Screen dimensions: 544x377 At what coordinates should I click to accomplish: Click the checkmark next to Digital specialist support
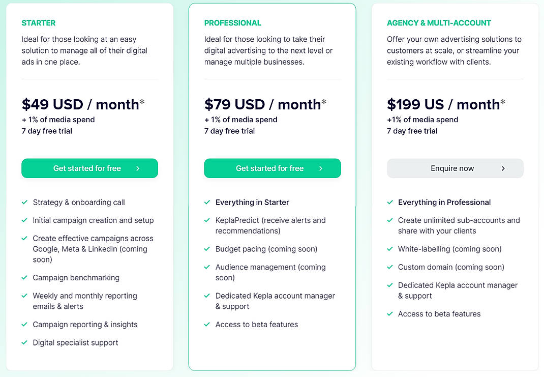click(x=24, y=342)
